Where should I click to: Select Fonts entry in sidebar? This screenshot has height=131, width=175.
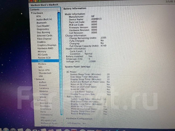(43, 112)
